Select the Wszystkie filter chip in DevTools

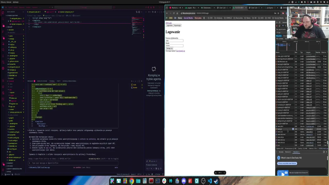pyautogui.click(x=279, y=36)
